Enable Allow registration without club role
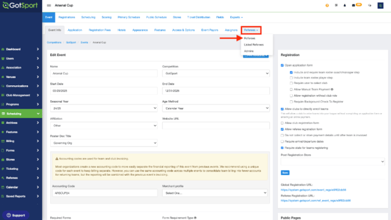 pos(291,96)
